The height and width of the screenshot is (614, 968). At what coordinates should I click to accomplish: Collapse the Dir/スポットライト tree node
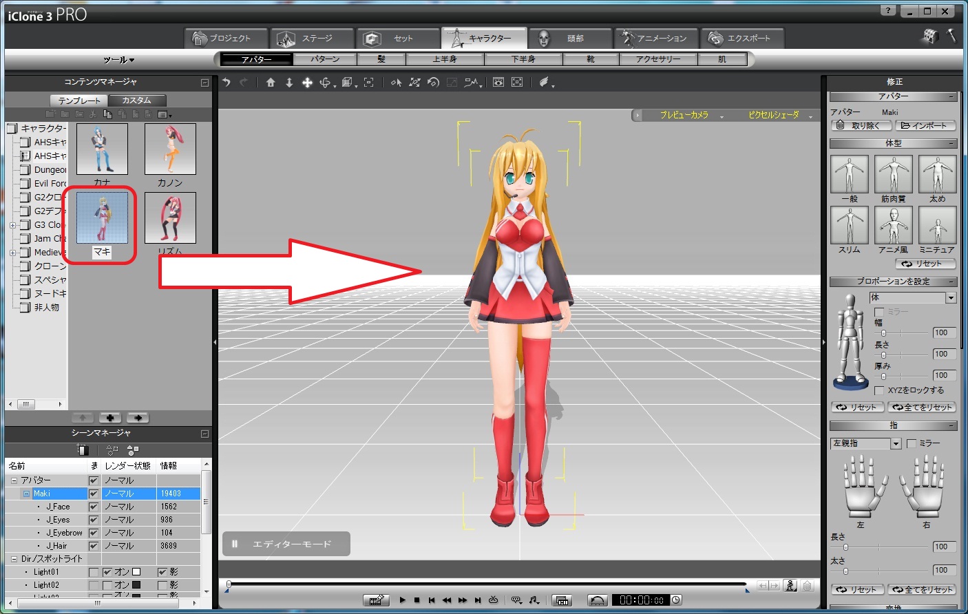click(14, 559)
